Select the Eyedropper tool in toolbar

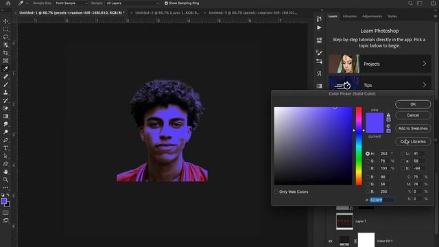pos(5,69)
